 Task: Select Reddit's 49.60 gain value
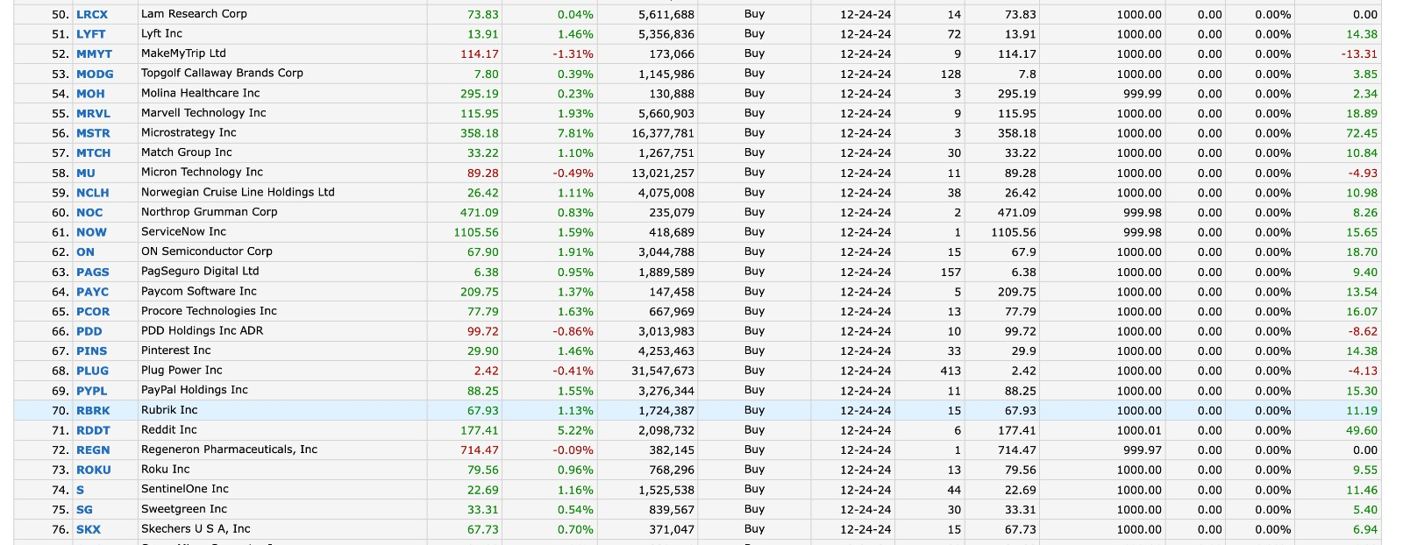[1362, 430]
